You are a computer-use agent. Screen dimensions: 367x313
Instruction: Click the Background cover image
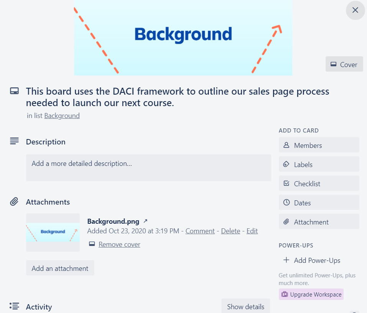pos(183,38)
